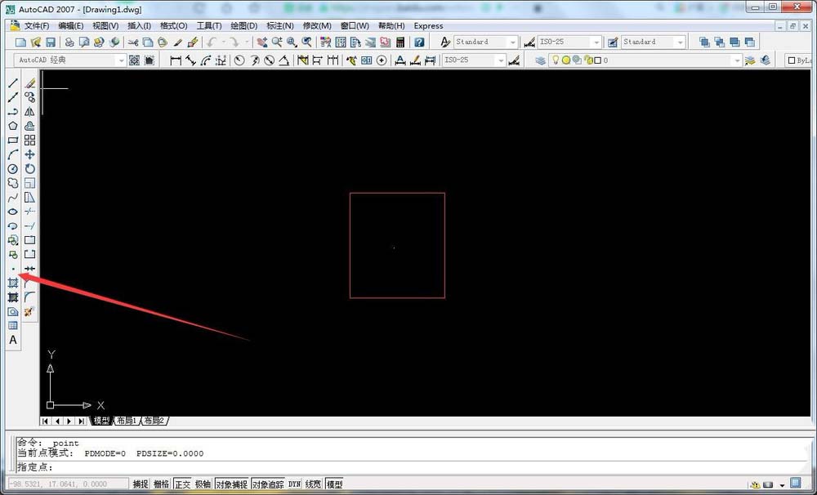
Task: Select the Rectangle drawing tool
Action: pos(11,140)
